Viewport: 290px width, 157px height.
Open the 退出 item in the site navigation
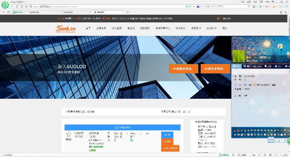[224, 28]
